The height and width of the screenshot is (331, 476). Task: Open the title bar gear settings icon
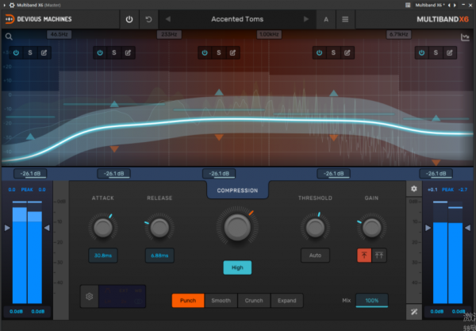(12, 6)
